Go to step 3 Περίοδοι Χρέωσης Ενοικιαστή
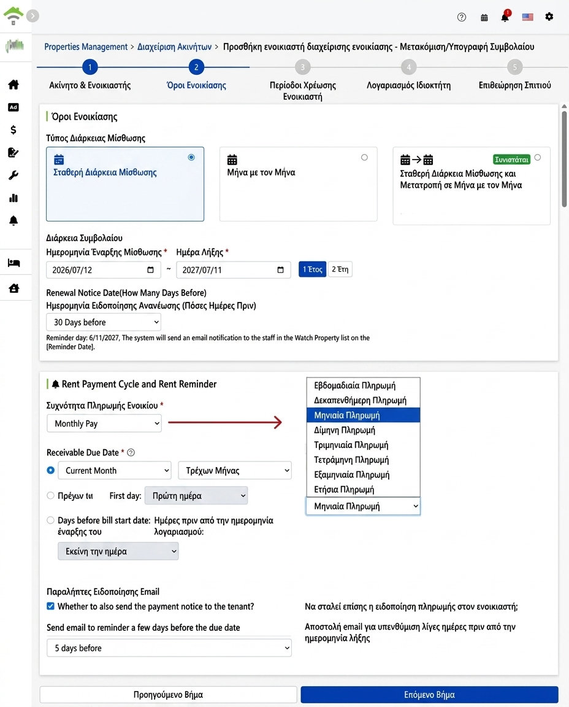Image resolution: width=569 pixels, height=707 pixels. click(303, 67)
